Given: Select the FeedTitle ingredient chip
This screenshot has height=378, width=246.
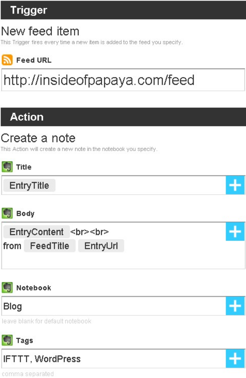Looking at the screenshot, I should click(x=50, y=246).
